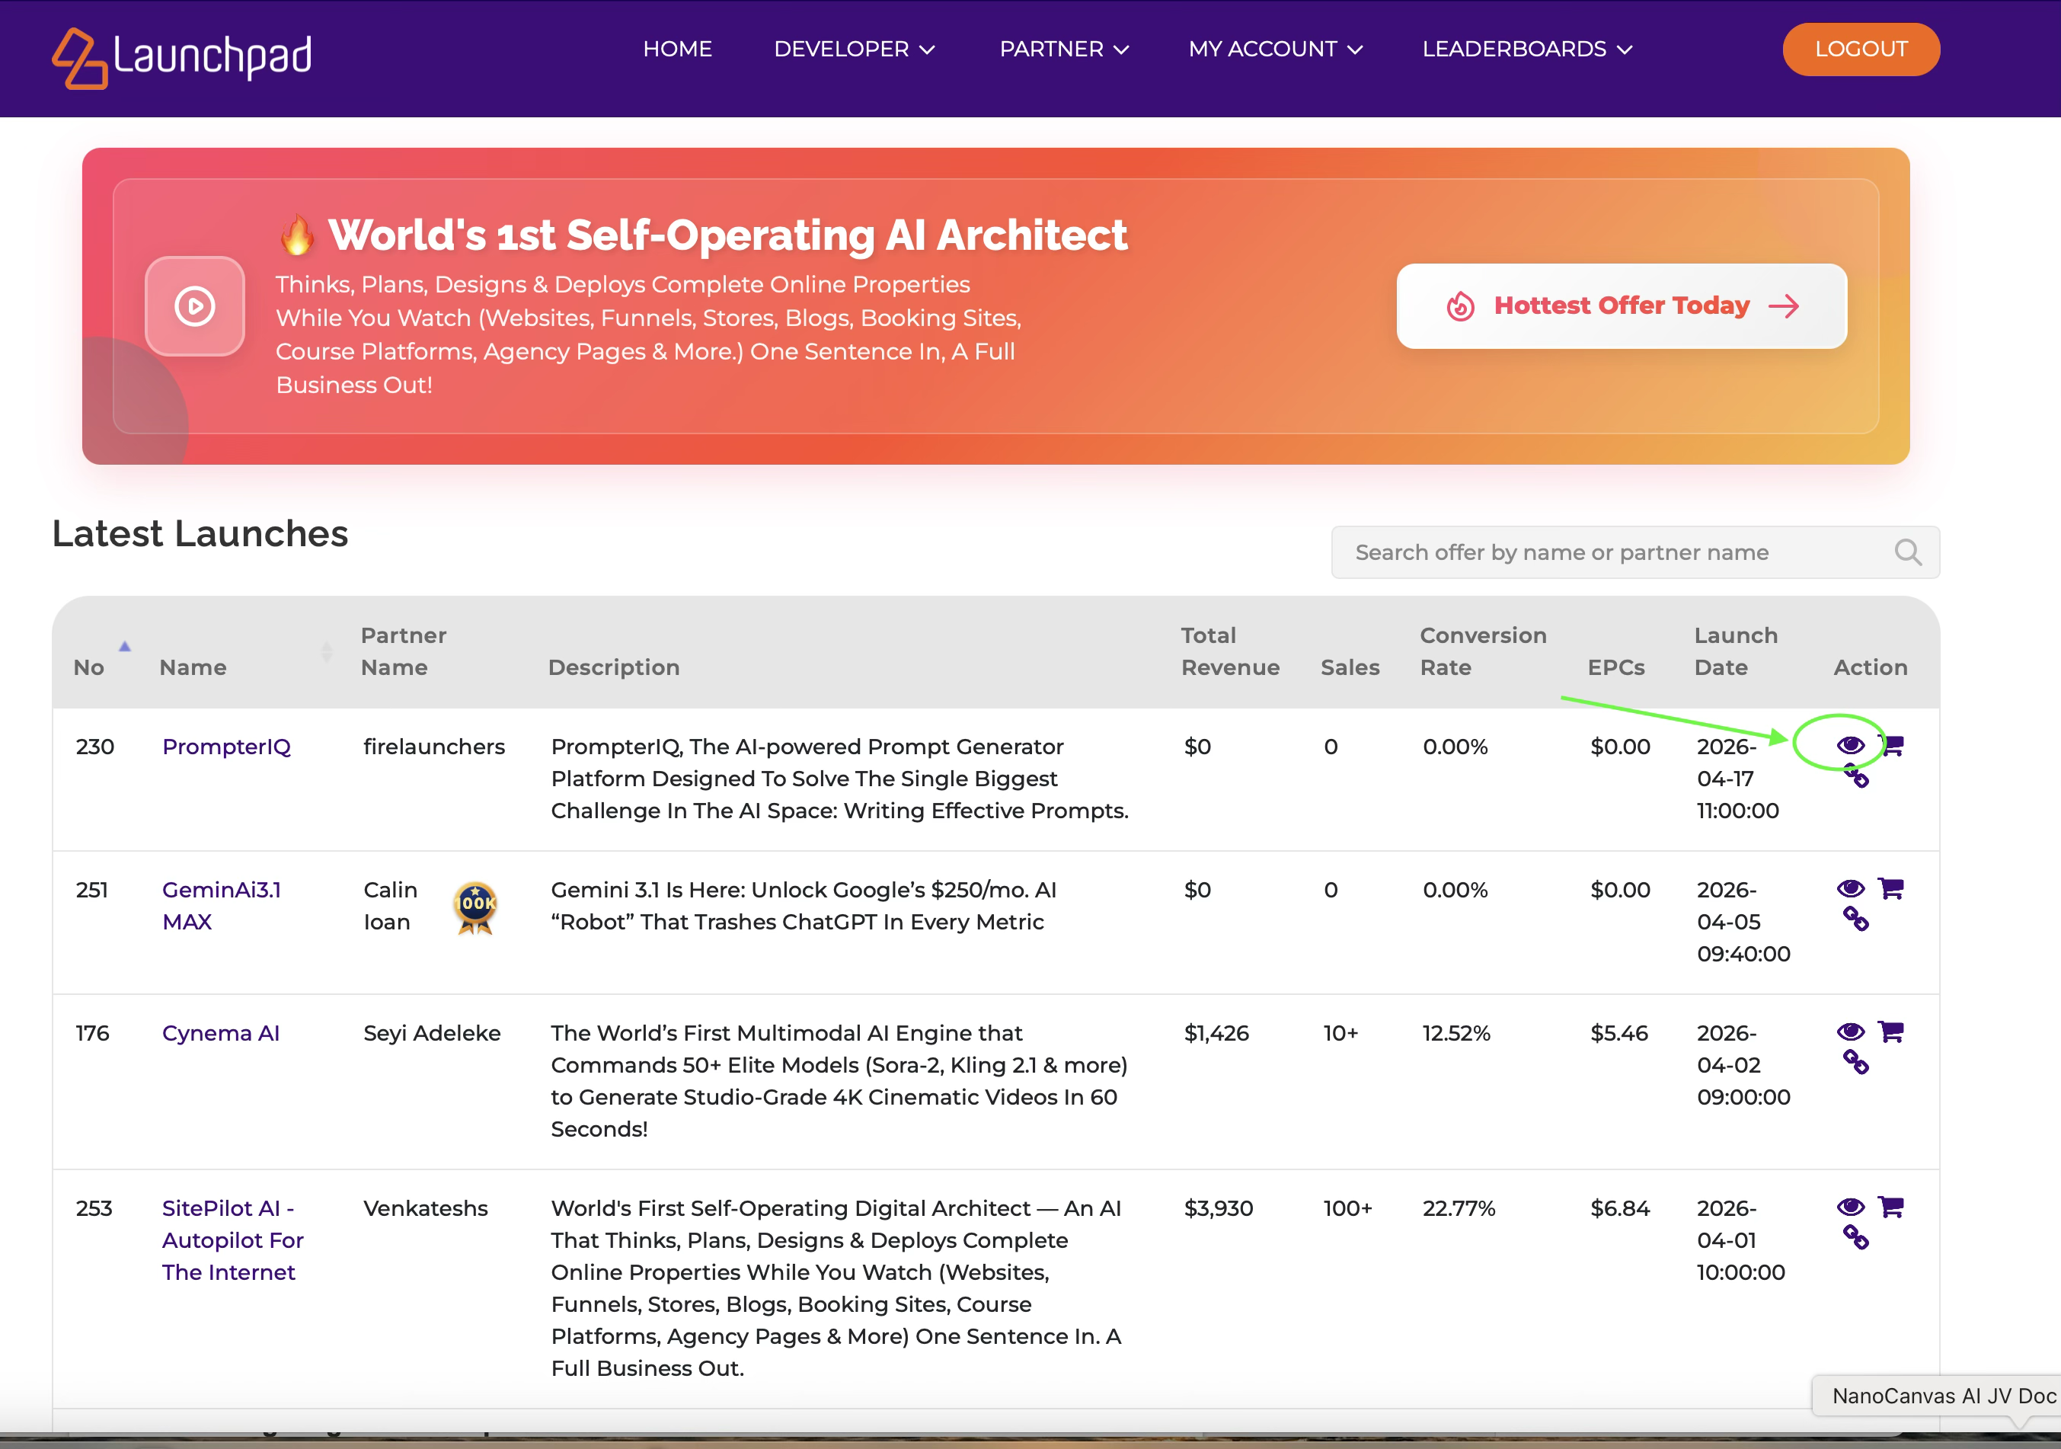Click the Sales column header
Viewport: 2061px width, 1449px height.
tap(1350, 668)
